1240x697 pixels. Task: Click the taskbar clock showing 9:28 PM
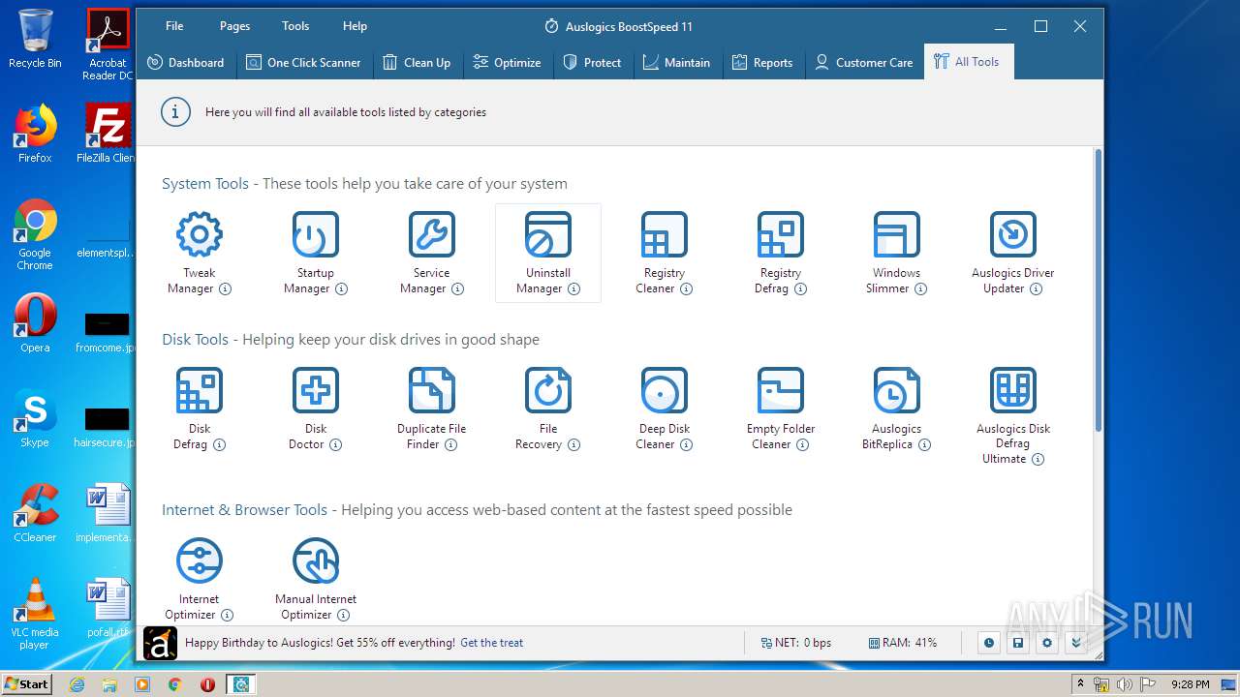pos(1190,684)
